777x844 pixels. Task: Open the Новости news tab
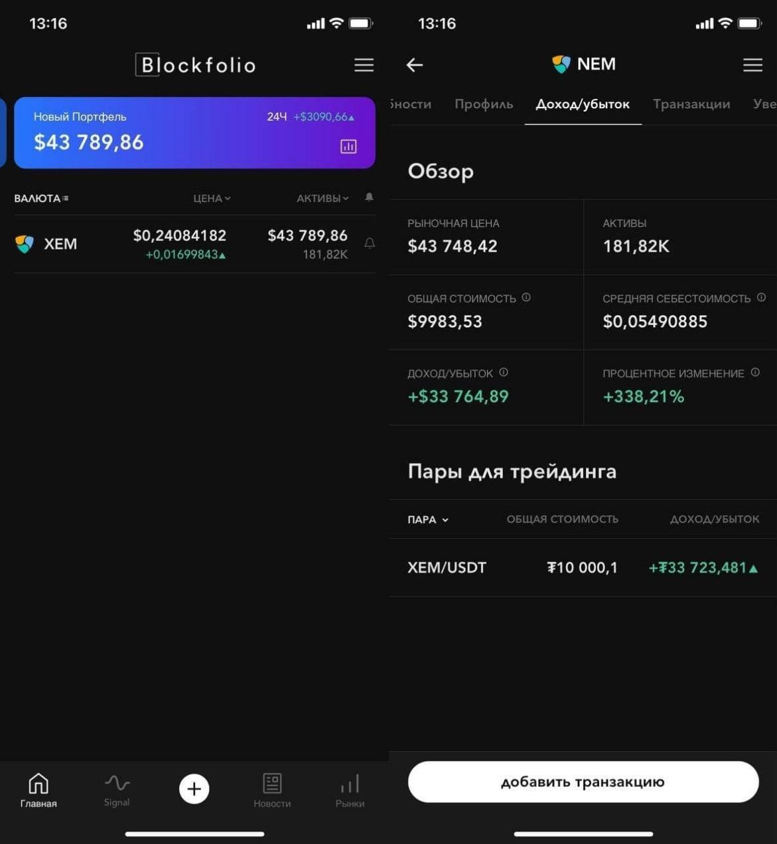tap(272, 790)
